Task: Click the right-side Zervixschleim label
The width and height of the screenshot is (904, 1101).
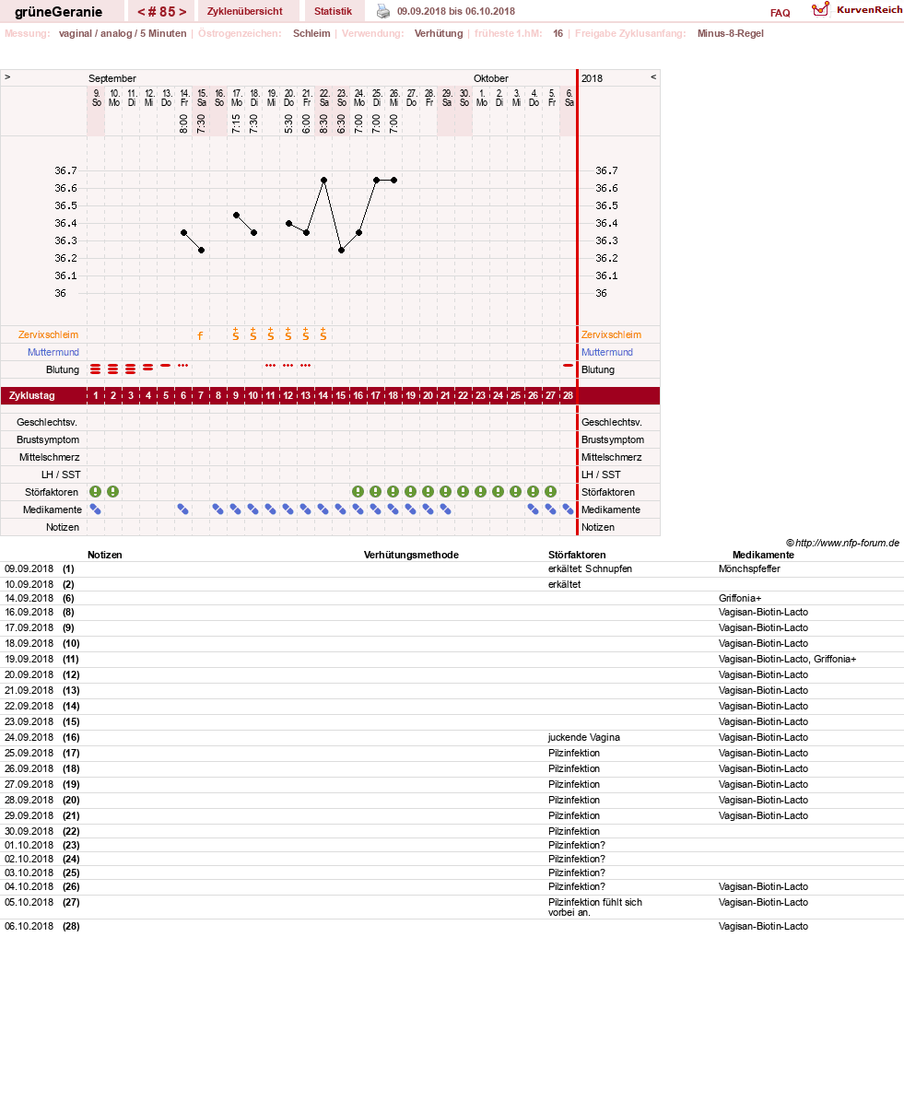Action: [x=611, y=335]
